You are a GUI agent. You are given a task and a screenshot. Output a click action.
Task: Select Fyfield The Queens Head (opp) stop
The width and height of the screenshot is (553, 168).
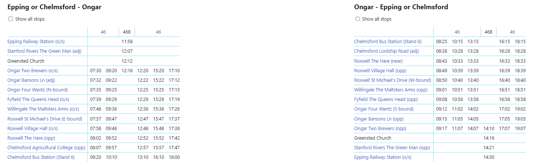386,99
